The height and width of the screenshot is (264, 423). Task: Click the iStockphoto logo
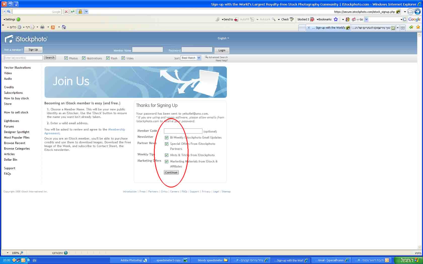[26, 39]
